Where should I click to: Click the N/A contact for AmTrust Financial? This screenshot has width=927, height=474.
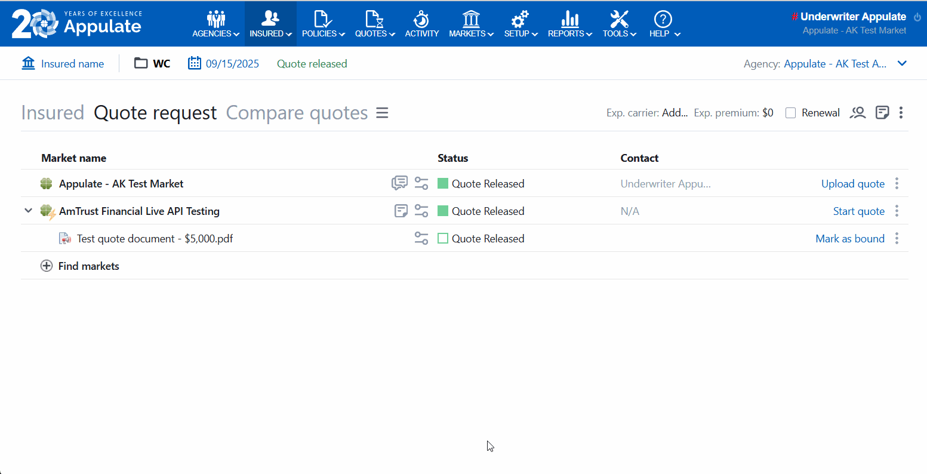point(630,211)
